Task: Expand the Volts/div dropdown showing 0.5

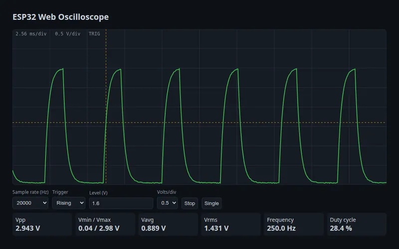Action: [167, 203]
